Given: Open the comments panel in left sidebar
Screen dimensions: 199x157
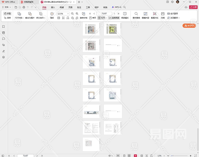Looking at the screenshot, I should [3, 39].
